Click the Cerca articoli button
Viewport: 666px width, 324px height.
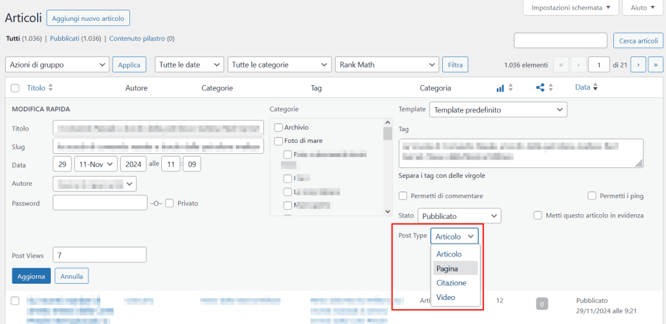coord(638,40)
